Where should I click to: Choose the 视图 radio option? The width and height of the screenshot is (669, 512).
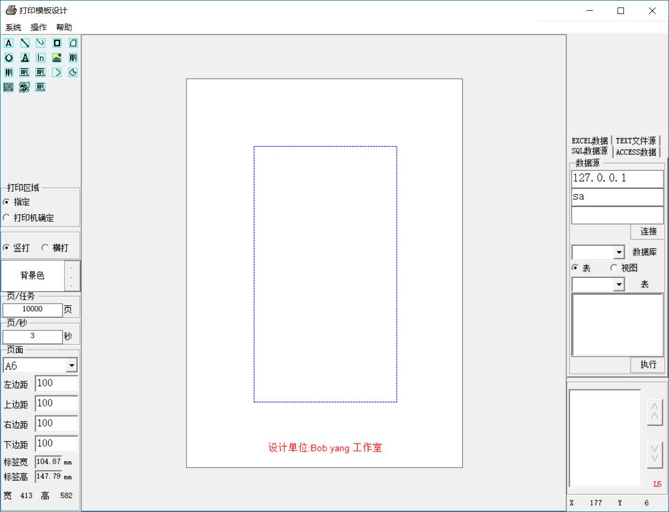coord(614,268)
